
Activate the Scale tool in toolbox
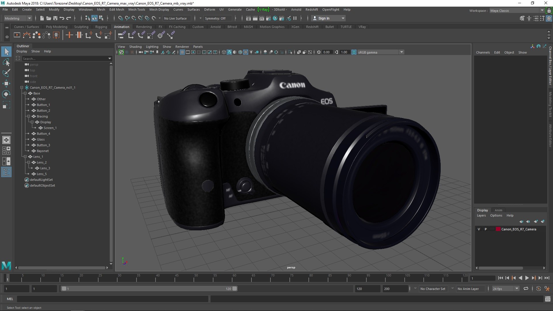(6, 105)
